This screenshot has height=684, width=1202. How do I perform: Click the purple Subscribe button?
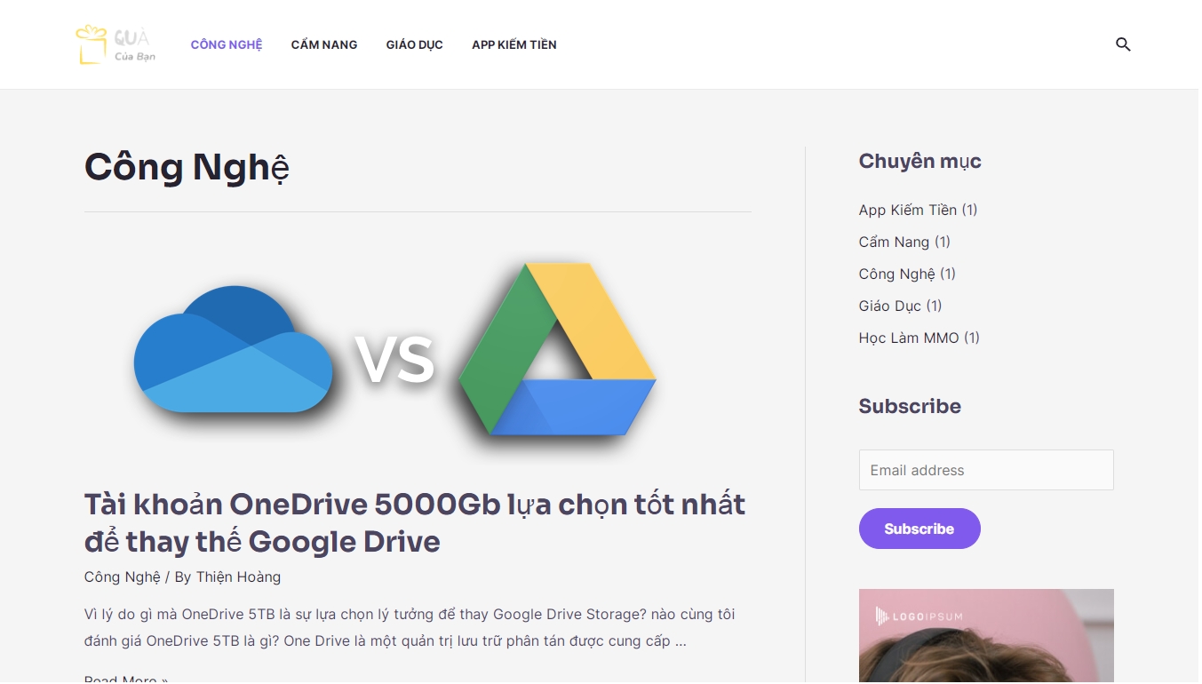[919, 529]
